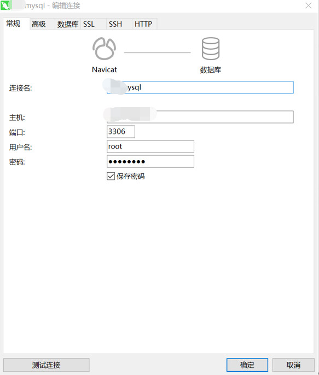Screen dimensions: 319x375
Task: Click the 数据库 caption under cylinder icon
Action: click(210, 70)
